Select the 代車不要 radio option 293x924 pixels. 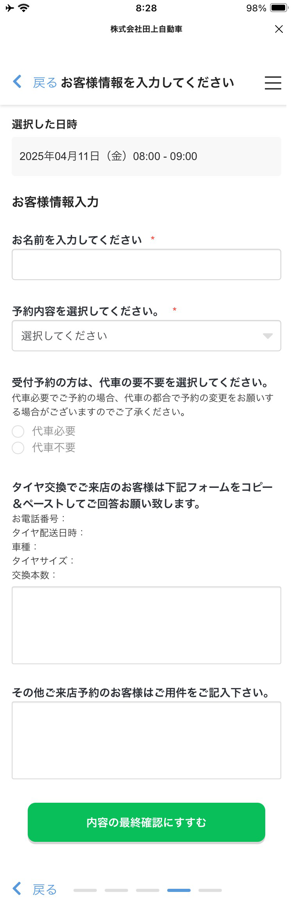click(x=18, y=448)
